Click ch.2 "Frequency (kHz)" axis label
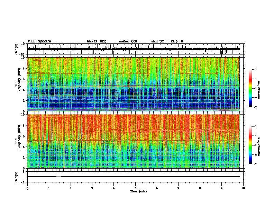274x211 pixels. point(19,137)
